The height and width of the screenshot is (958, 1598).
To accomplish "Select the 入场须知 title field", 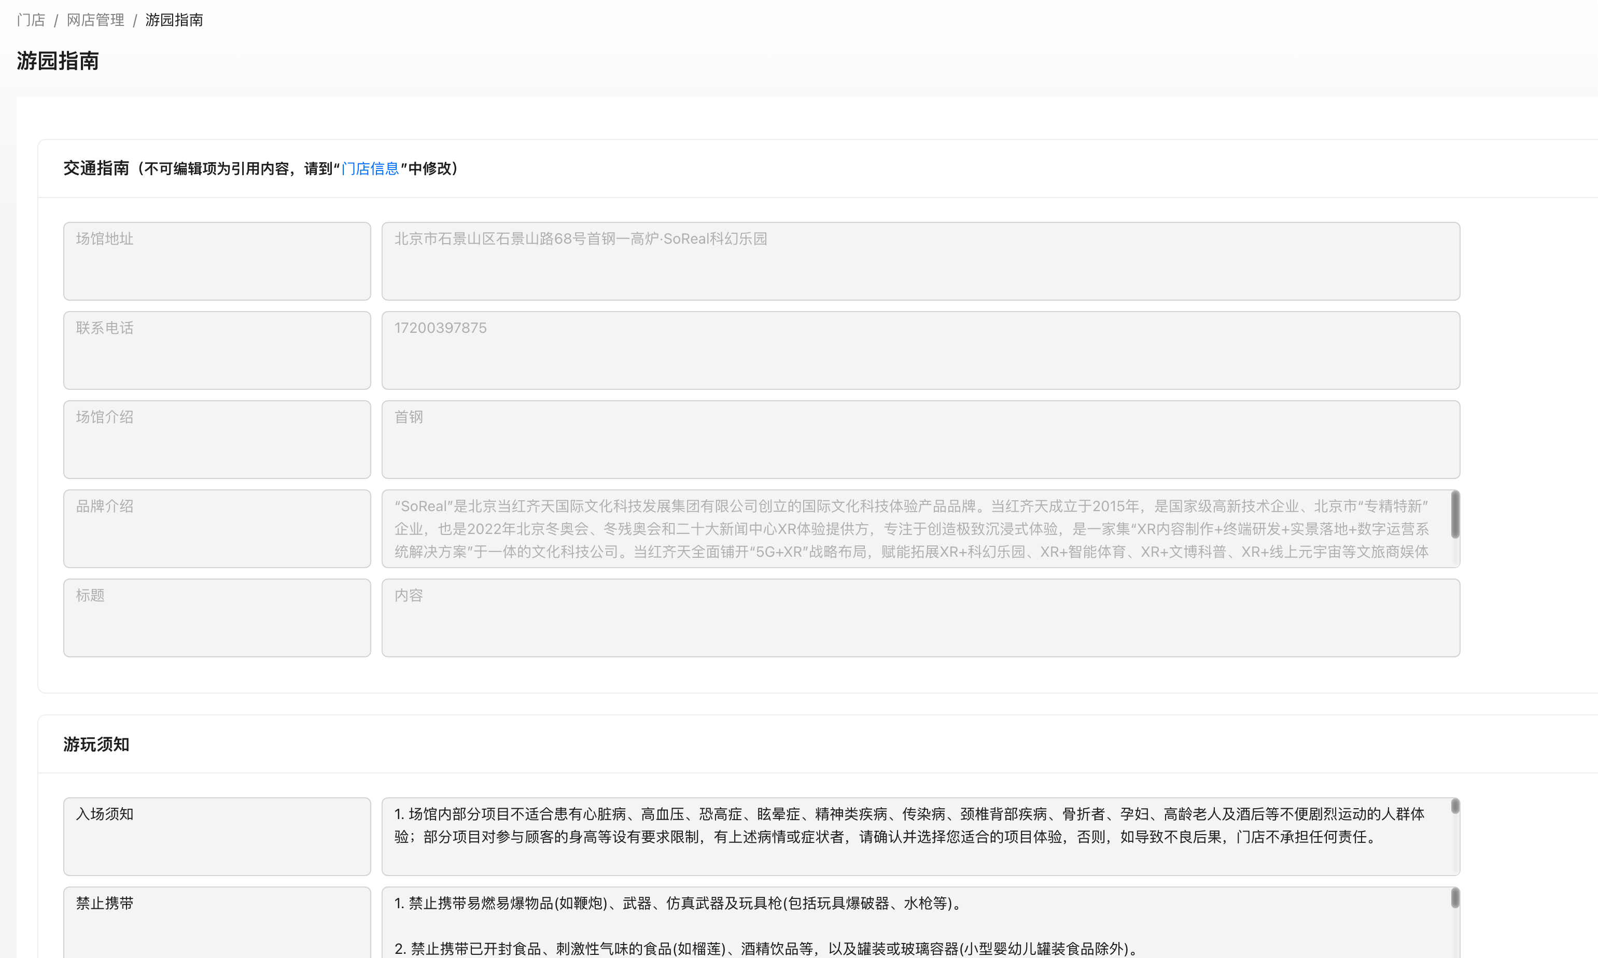I will 217,837.
